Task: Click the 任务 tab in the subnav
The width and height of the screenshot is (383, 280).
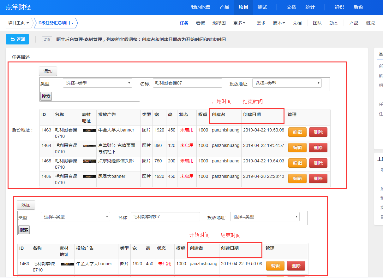Action: click(184, 23)
